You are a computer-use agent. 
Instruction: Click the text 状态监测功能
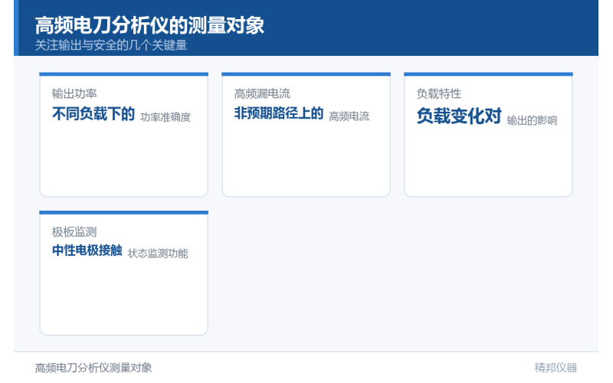[158, 254]
